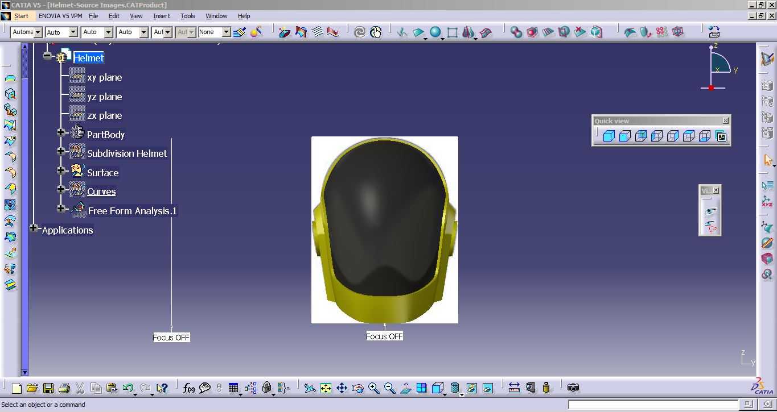
Task: Expand the Applications node
Action: tap(34, 228)
